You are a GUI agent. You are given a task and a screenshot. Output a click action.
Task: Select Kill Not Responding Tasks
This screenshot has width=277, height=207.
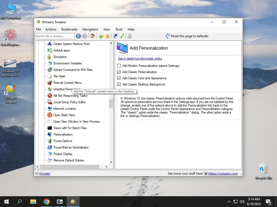point(70,96)
